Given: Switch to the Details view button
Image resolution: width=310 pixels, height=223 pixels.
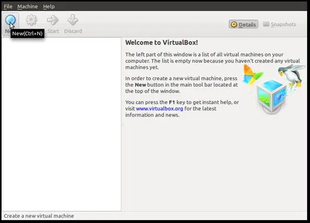Looking at the screenshot, I should coord(244,25).
